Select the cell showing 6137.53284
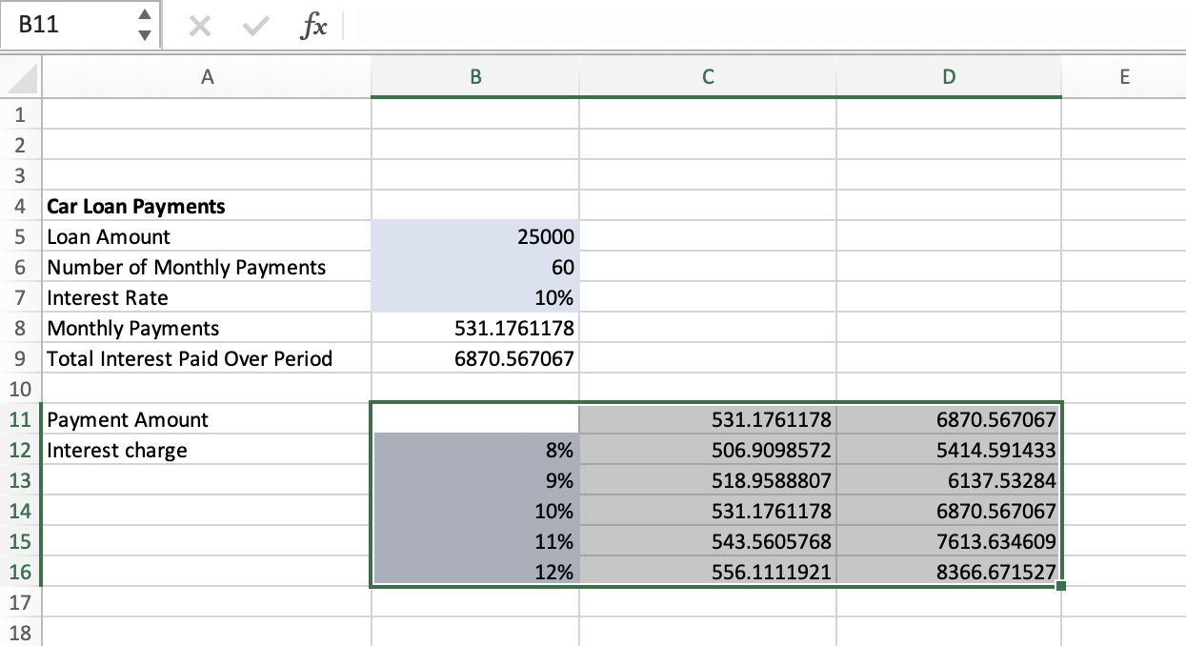The height and width of the screenshot is (646, 1186). 949,480
